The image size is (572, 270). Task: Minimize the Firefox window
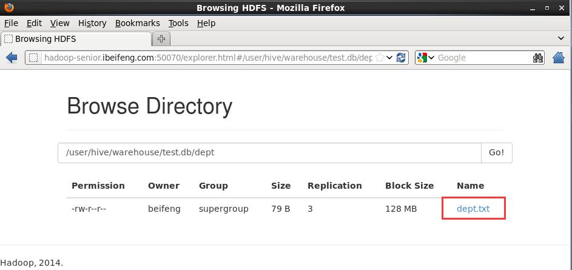coord(533,8)
